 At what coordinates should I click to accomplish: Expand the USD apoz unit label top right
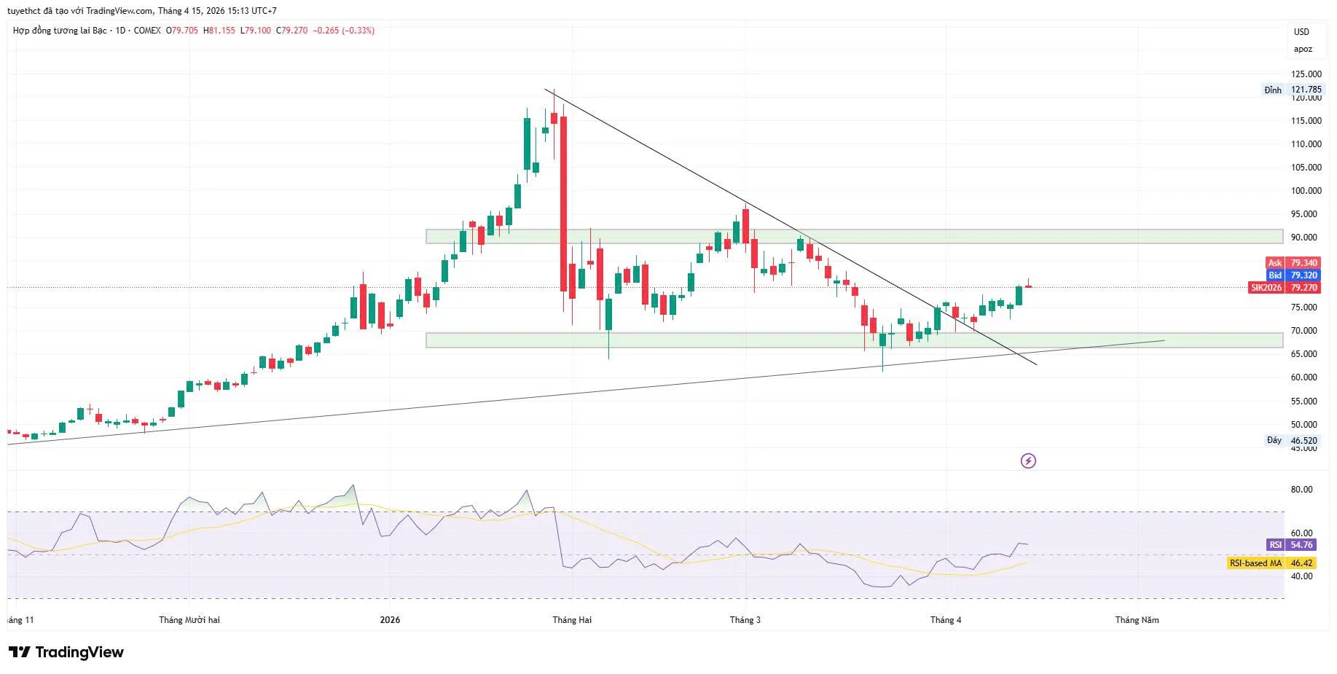point(1303,40)
